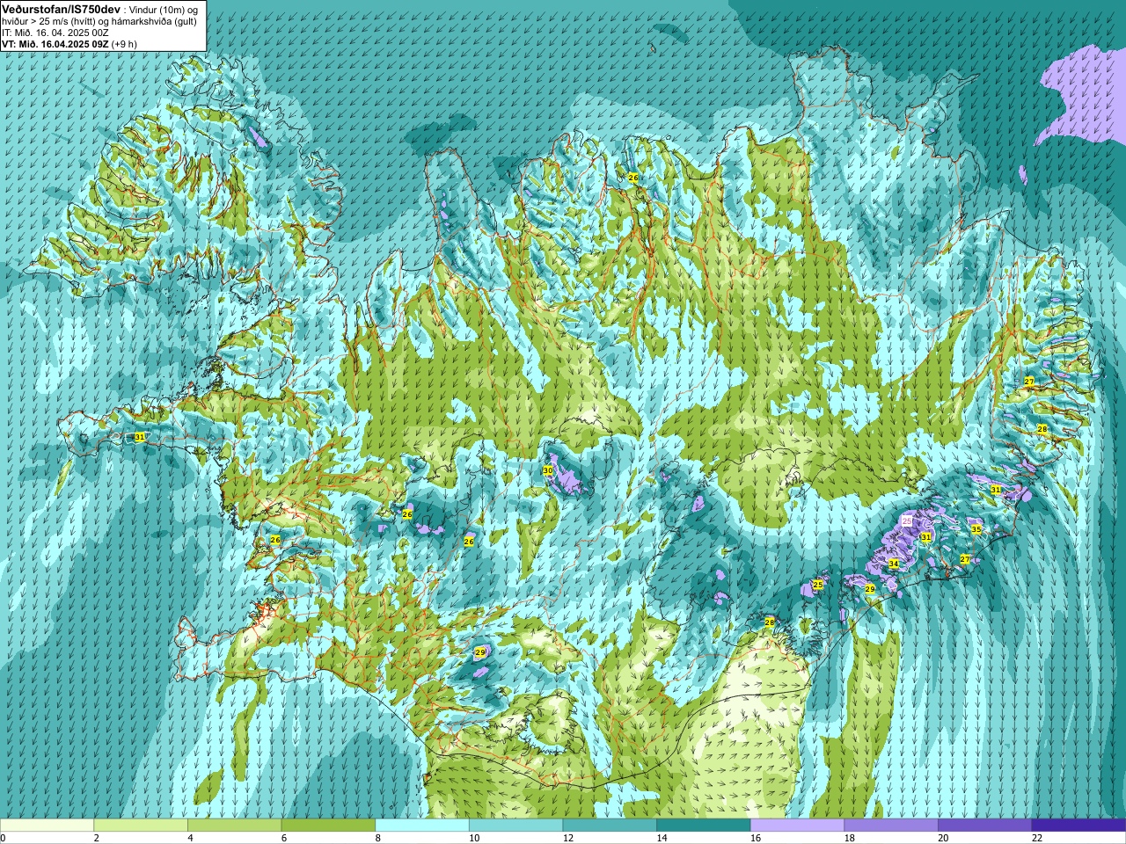The image size is (1126, 844).
Task: Click the yellow gust marker showing 35
Action: (976, 529)
